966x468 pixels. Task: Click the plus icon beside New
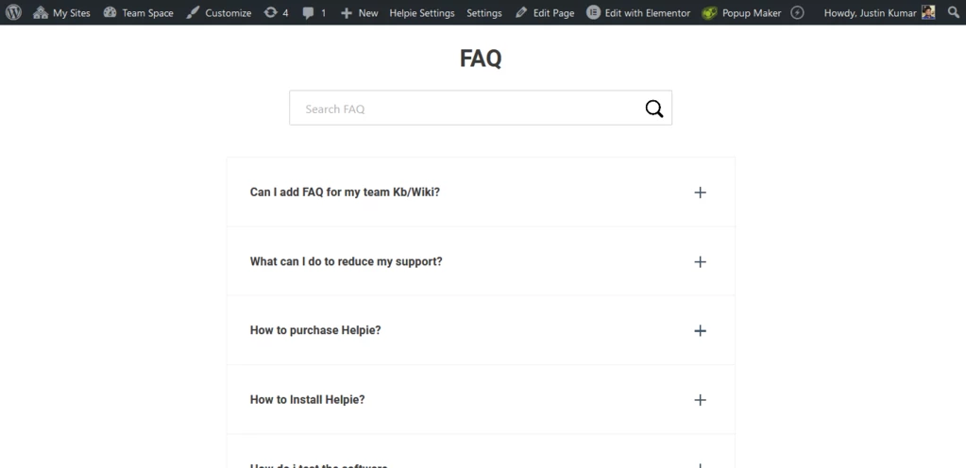coord(347,12)
